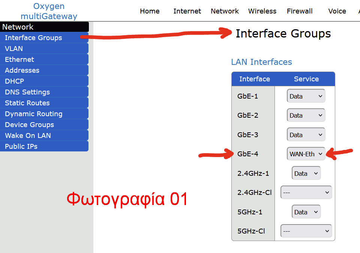This screenshot has width=360, height=253.
Task: Click the GbE-3 interface label
Action: [x=247, y=135]
